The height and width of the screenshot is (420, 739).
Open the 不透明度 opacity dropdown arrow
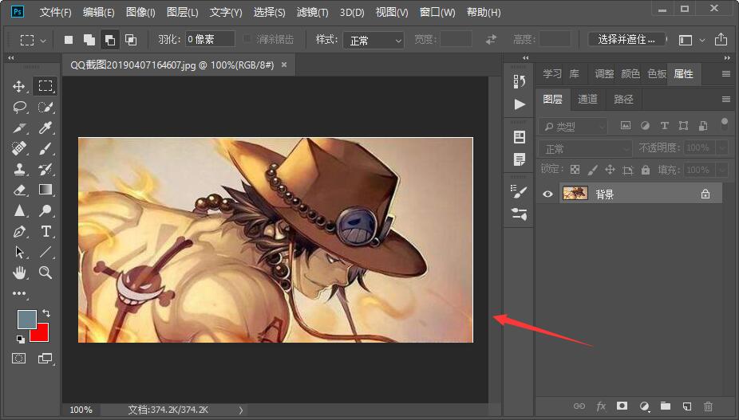722,148
